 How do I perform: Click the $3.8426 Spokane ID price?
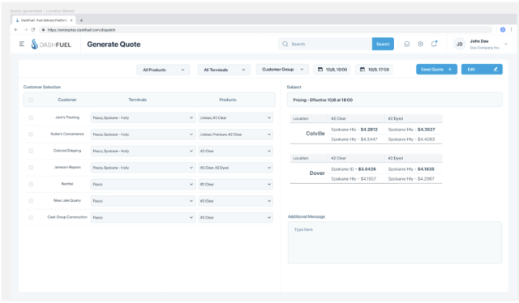(367, 169)
